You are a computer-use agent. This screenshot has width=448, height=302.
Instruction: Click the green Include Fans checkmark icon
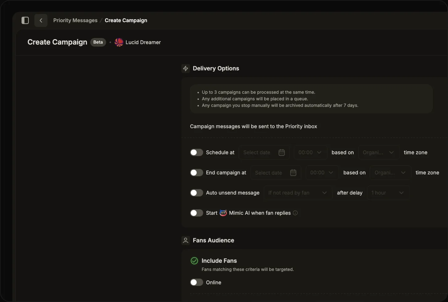(x=194, y=261)
